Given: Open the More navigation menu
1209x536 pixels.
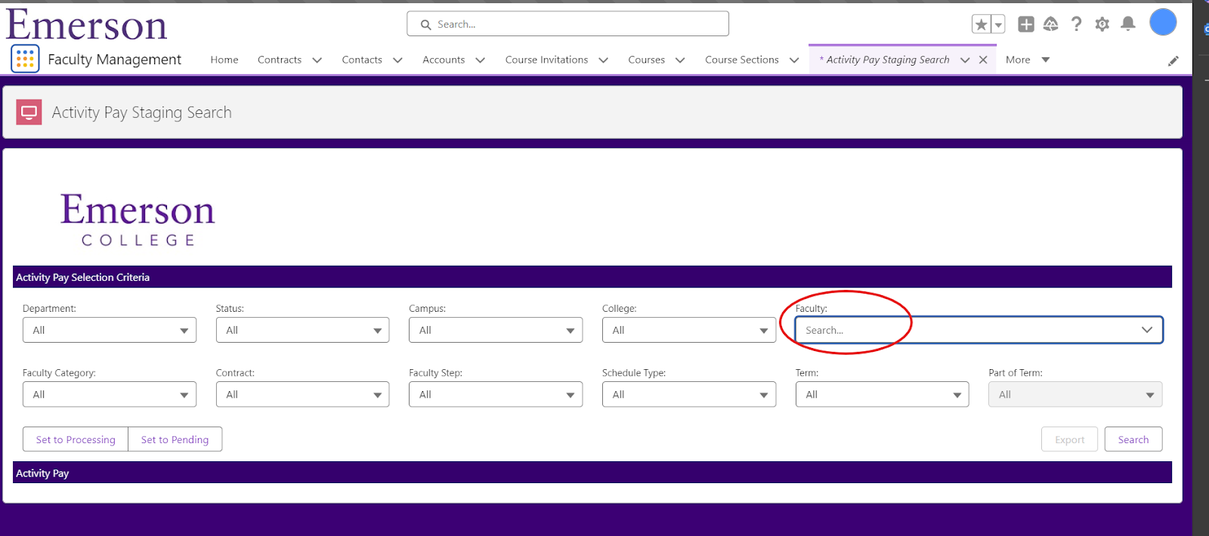Looking at the screenshot, I should [x=1028, y=60].
